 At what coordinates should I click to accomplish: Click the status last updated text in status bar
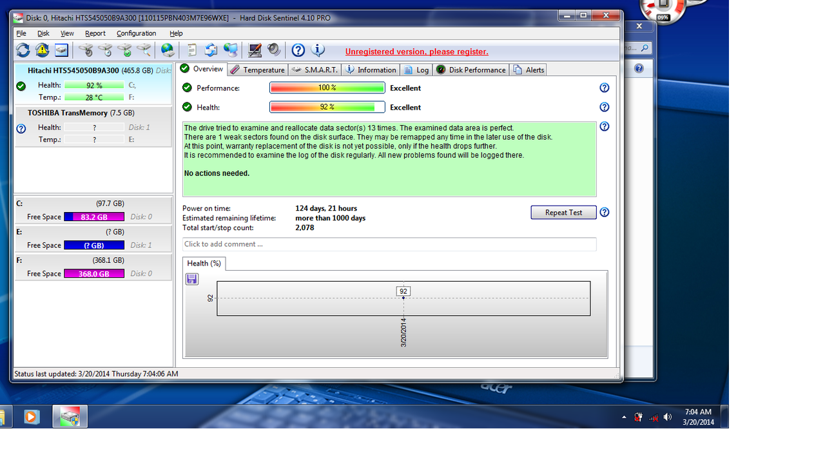(x=96, y=374)
